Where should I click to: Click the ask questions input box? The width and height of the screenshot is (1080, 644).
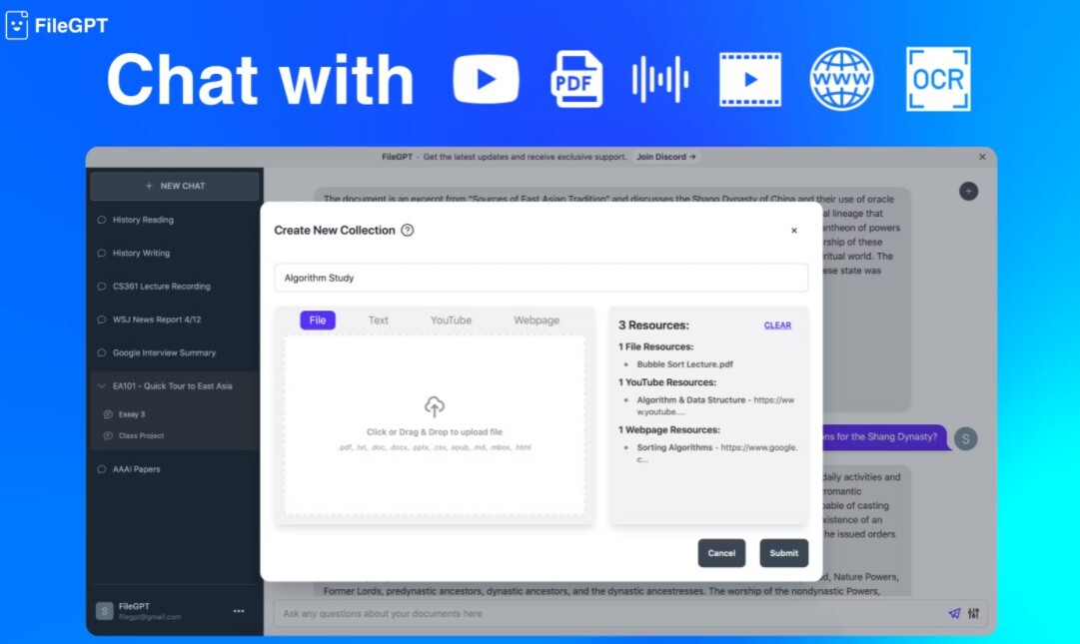(x=609, y=614)
